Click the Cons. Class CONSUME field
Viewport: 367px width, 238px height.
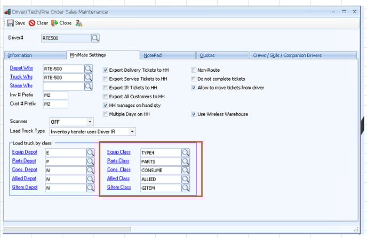pyautogui.click(x=161, y=171)
